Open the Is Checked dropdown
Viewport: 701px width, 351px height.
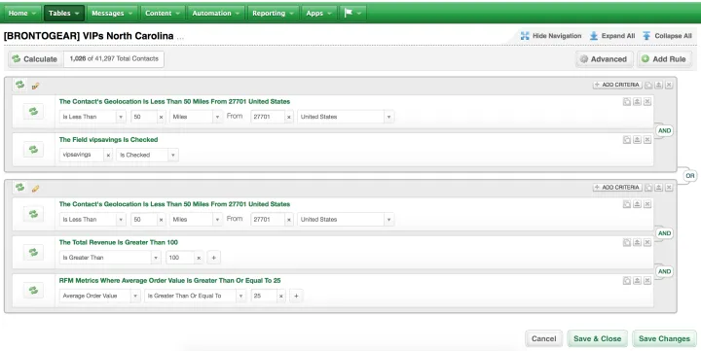(x=147, y=155)
